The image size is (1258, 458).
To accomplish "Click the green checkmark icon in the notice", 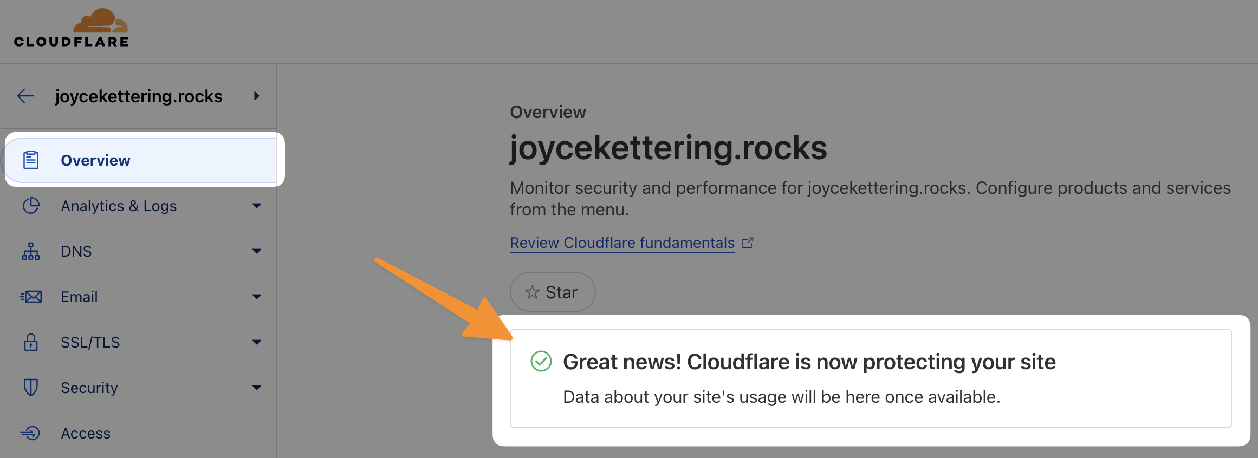I will 541,361.
